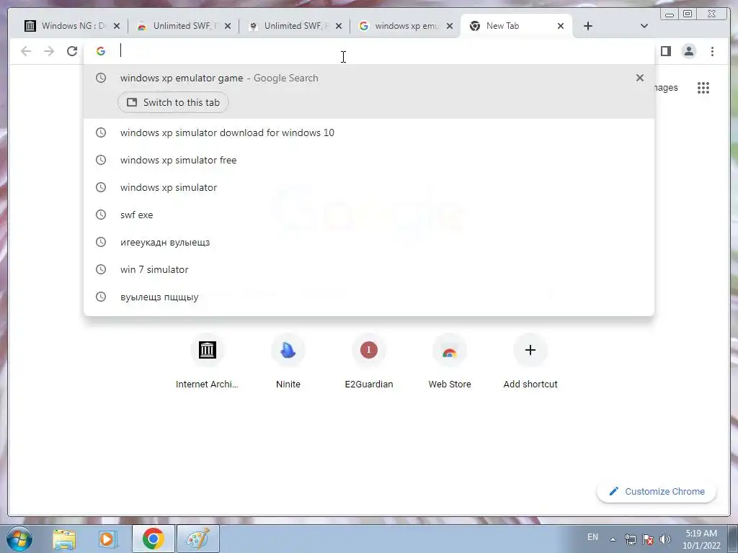This screenshot has width=738, height=553.
Task: Click the Add shortcut plus icon
Action: pyautogui.click(x=530, y=350)
